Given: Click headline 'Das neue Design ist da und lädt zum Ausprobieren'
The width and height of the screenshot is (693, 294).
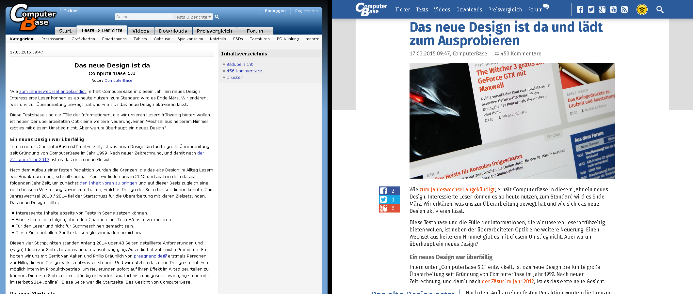Looking at the screenshot, I should [506, 34].
